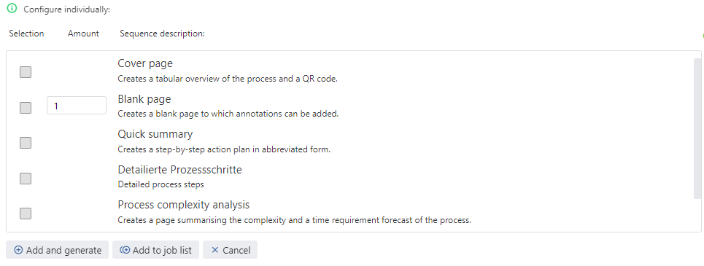The image size is (704, 266).
Task: Click the queue-plus icon on Add to job list
Action: pos(125,250)
